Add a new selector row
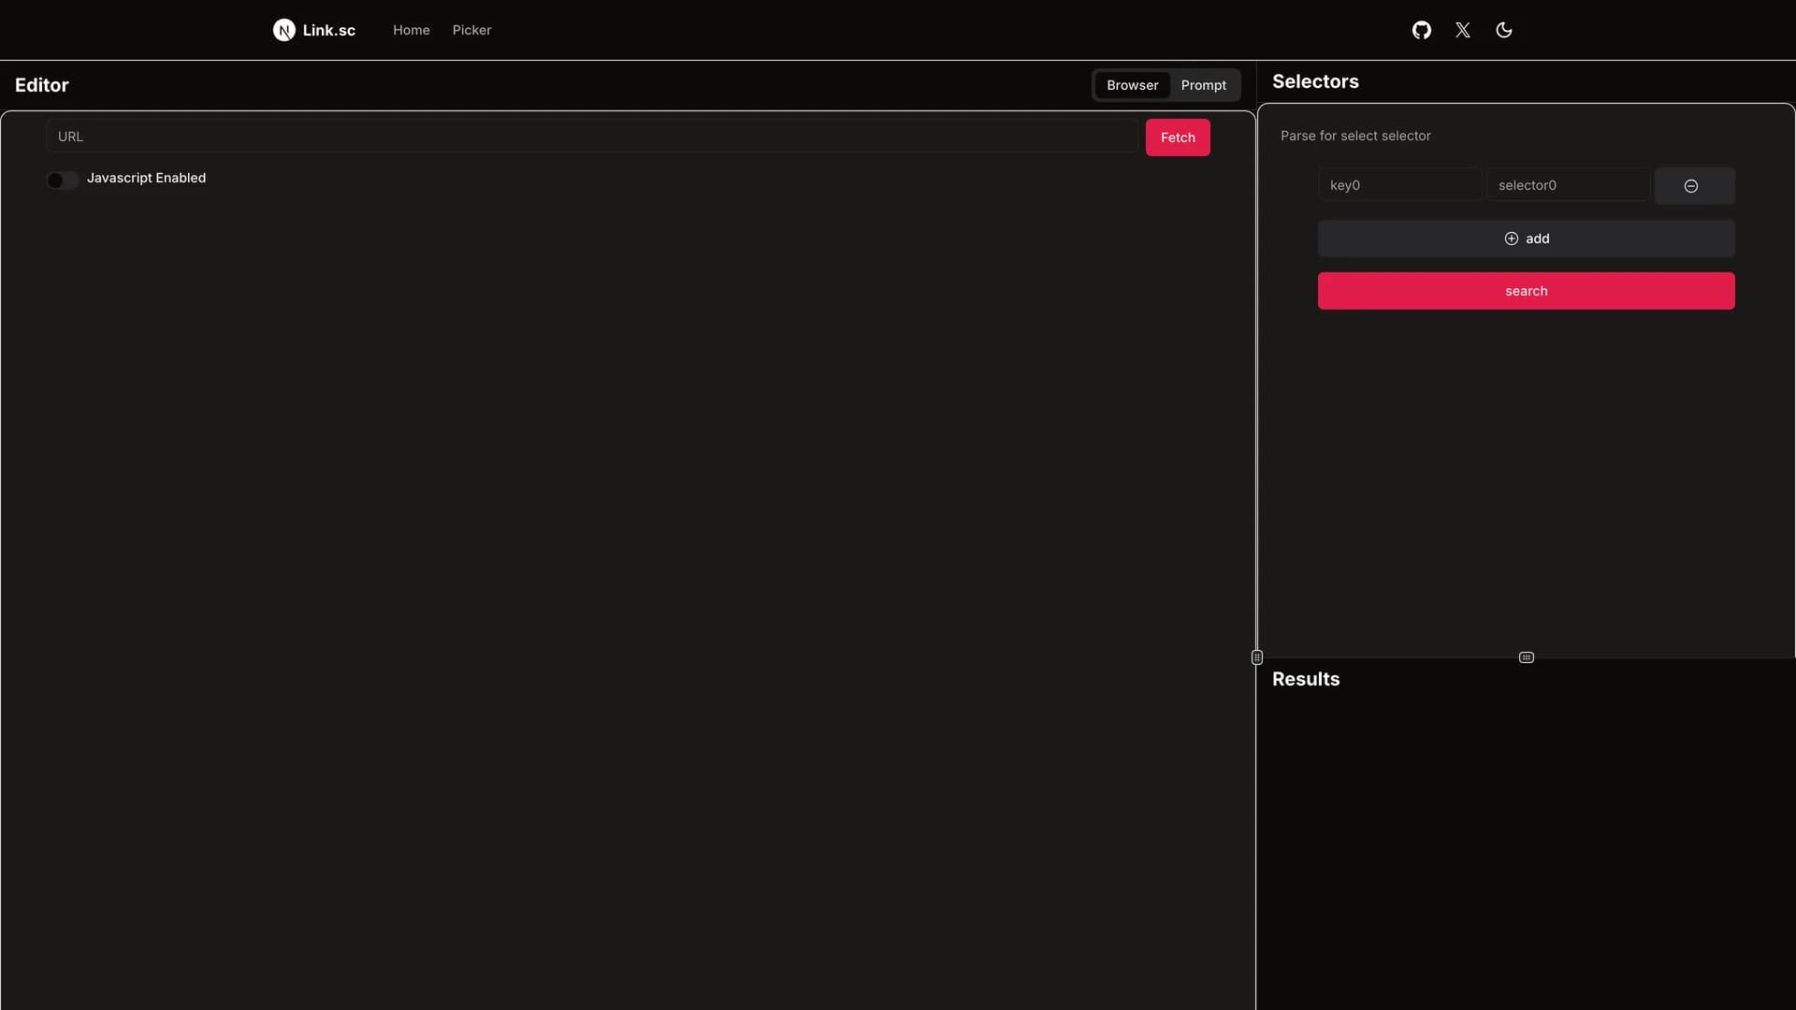This screenshot has width=1796, height=1010. point(1525,238)
